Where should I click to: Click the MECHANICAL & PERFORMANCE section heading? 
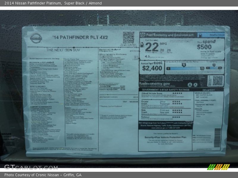(42, 62)
